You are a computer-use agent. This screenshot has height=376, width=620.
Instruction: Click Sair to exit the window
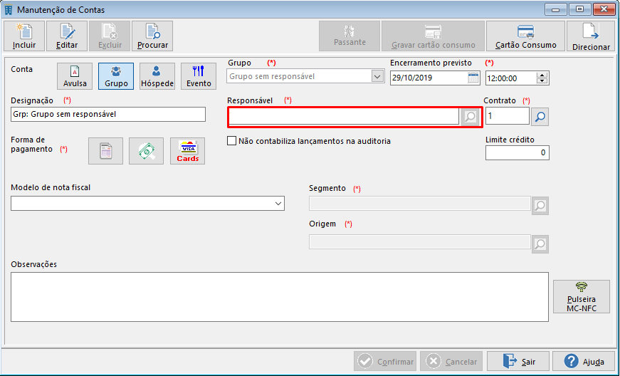pyautogui.click(x=518, y=361)
